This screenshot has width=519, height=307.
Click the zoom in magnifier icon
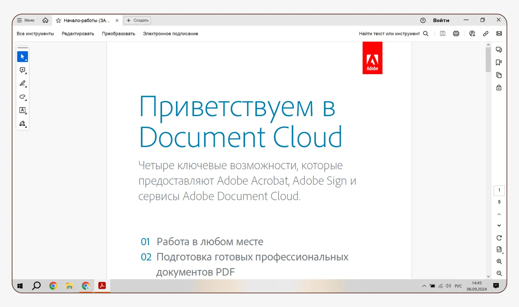pos(499,261)
